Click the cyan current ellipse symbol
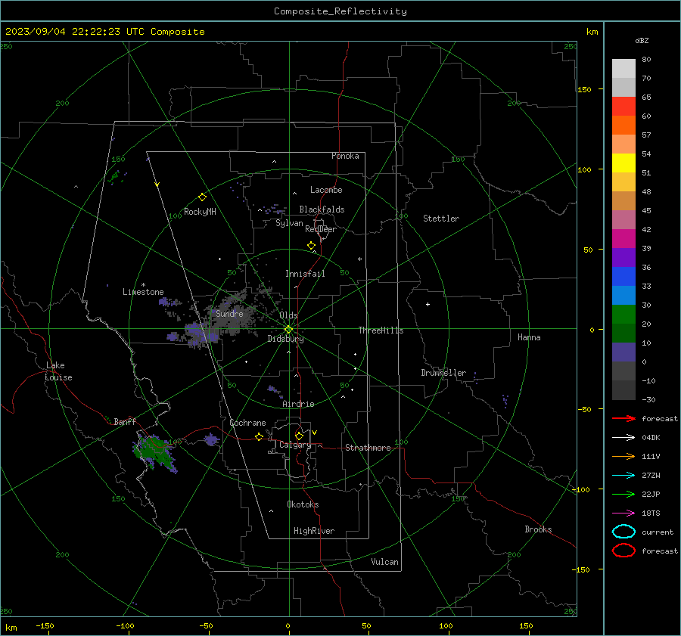681x636 pixels. pyautogui.click(x=623, y=532)
